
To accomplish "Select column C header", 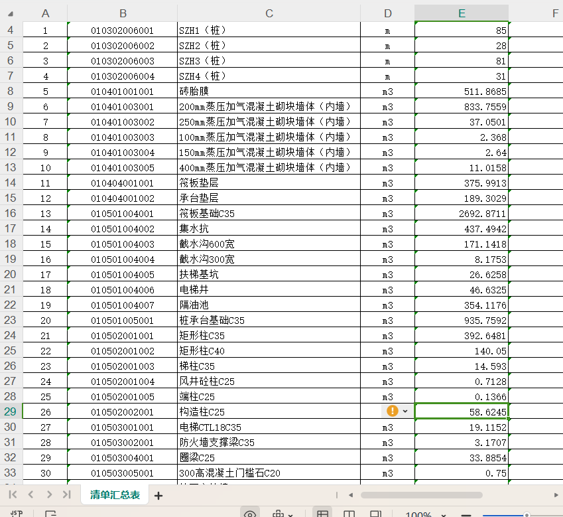I will [269, 13].
